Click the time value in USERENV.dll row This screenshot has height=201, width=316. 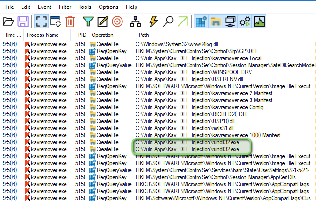[x=12, y=79]
